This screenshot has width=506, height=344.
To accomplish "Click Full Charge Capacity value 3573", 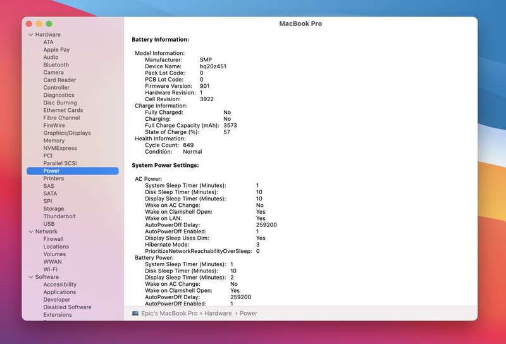I will click(230, 126).
